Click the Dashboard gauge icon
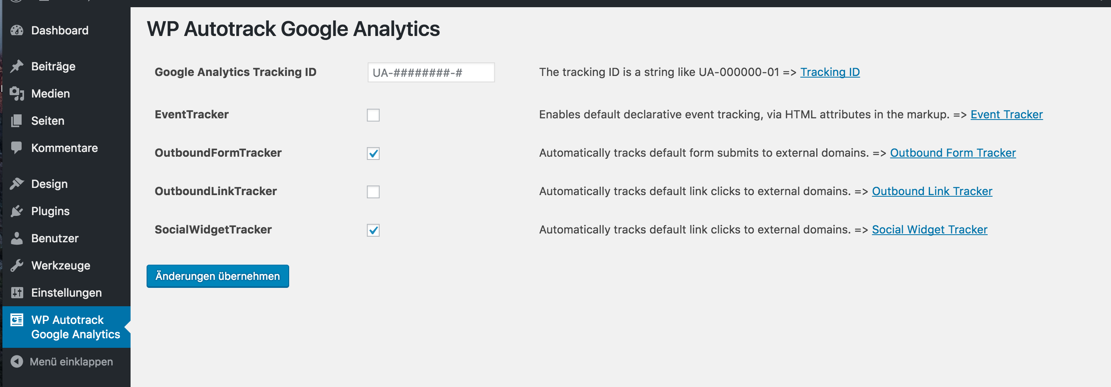The width and height of the screenshot is (1111, 387). pos(17,30)
